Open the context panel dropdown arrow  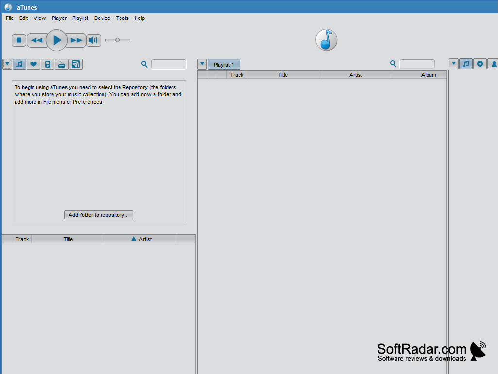pyautogui.click(x=454, y=64)
